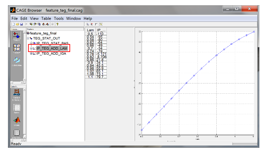Viewport: 264px width, 153px height.
Task: Open the Tools menu
Action: click(x=59, y=19)
